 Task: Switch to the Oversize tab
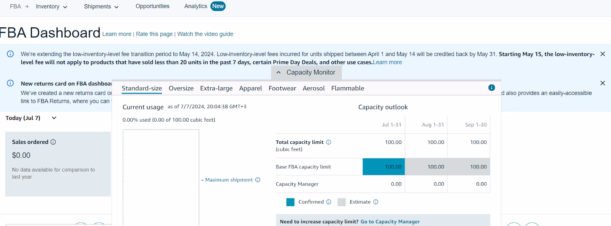point(181,88)
